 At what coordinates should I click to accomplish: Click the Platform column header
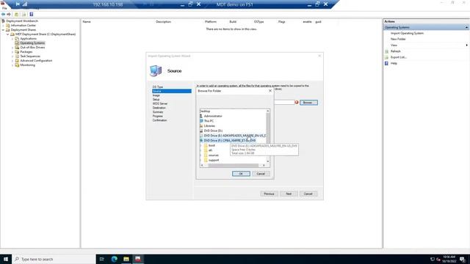(211, 22)
